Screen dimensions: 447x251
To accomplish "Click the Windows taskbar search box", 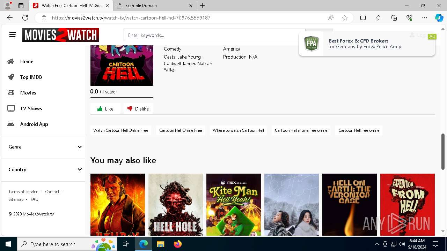I will click(67, 244).
